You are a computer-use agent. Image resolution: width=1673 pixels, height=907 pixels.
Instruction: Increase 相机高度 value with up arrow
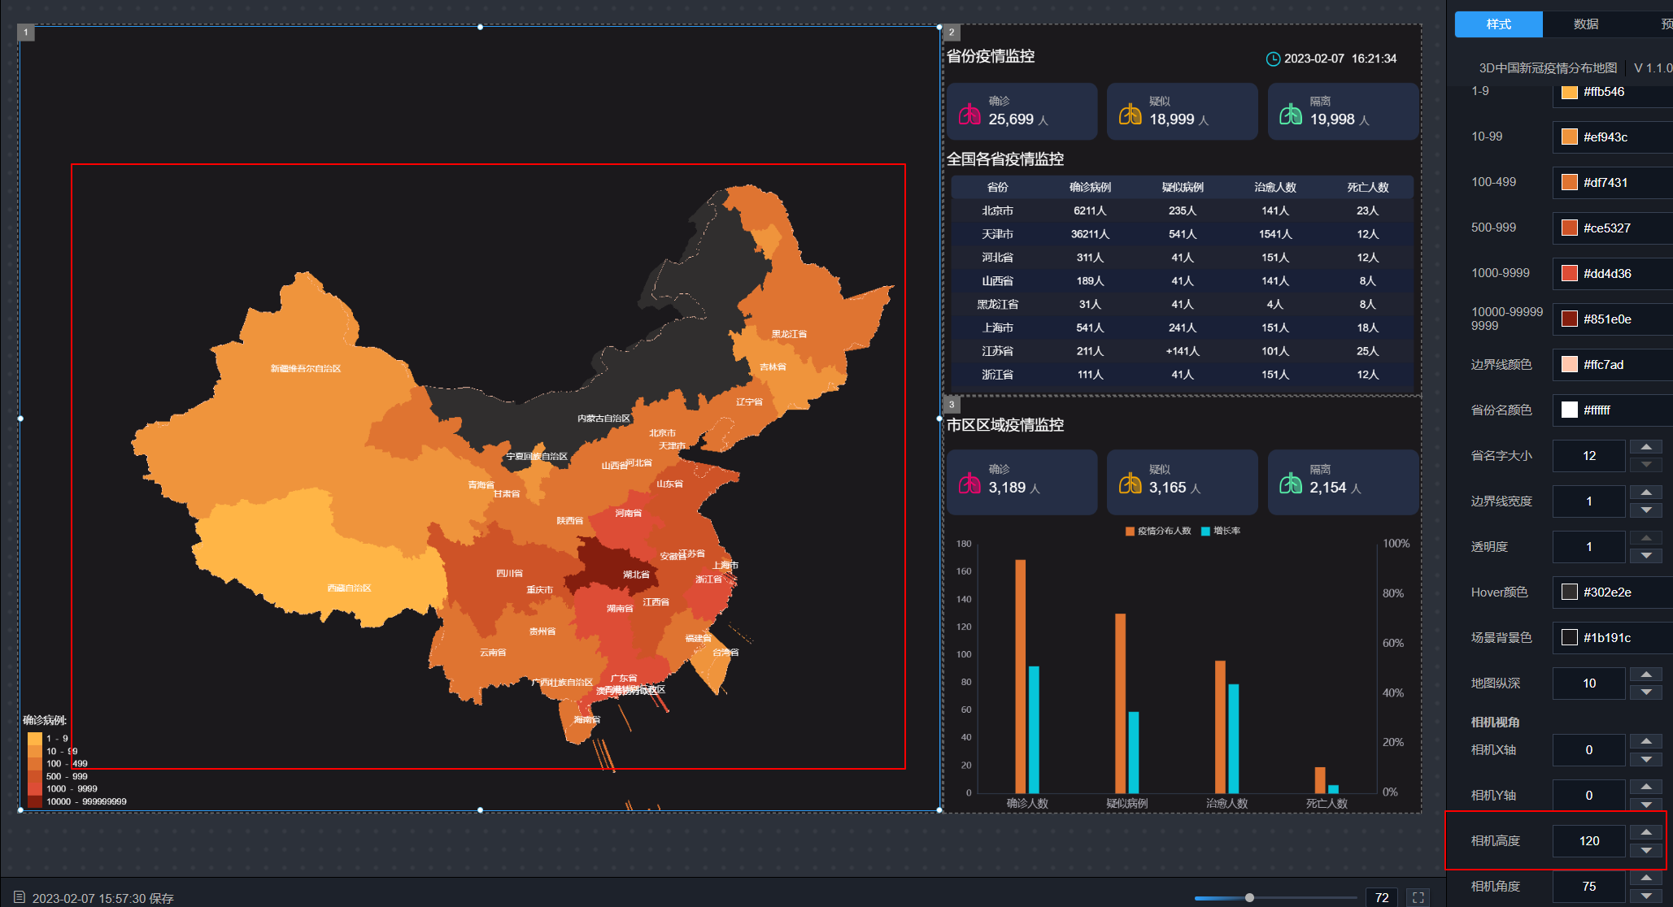click(1646, 832)
